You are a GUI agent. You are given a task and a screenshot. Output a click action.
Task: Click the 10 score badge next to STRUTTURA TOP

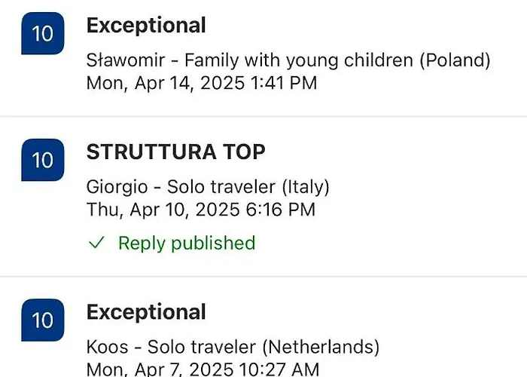point(44,160)
